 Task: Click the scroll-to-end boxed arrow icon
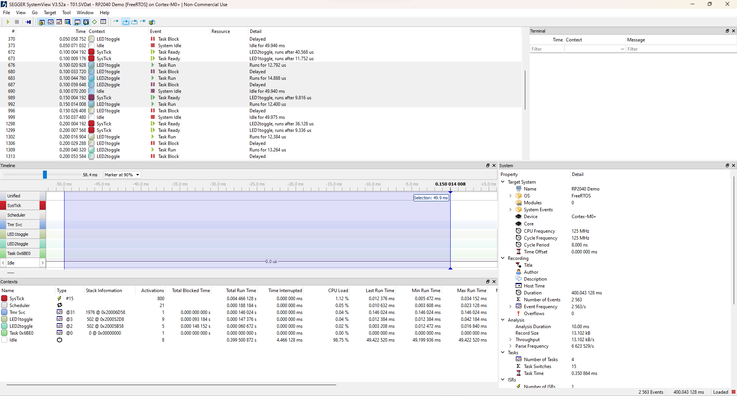pos(134,22)
